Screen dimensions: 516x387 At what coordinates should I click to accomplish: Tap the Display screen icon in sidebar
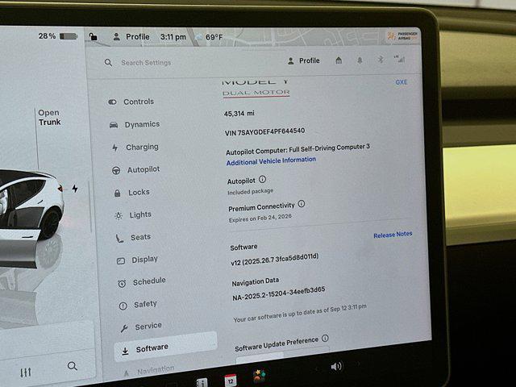click(121, 261)
